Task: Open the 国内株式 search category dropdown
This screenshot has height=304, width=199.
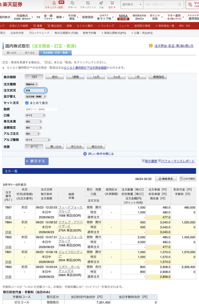Action: click(132, 5)
